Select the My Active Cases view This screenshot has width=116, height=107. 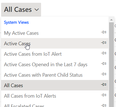click(x=55, y=33)
